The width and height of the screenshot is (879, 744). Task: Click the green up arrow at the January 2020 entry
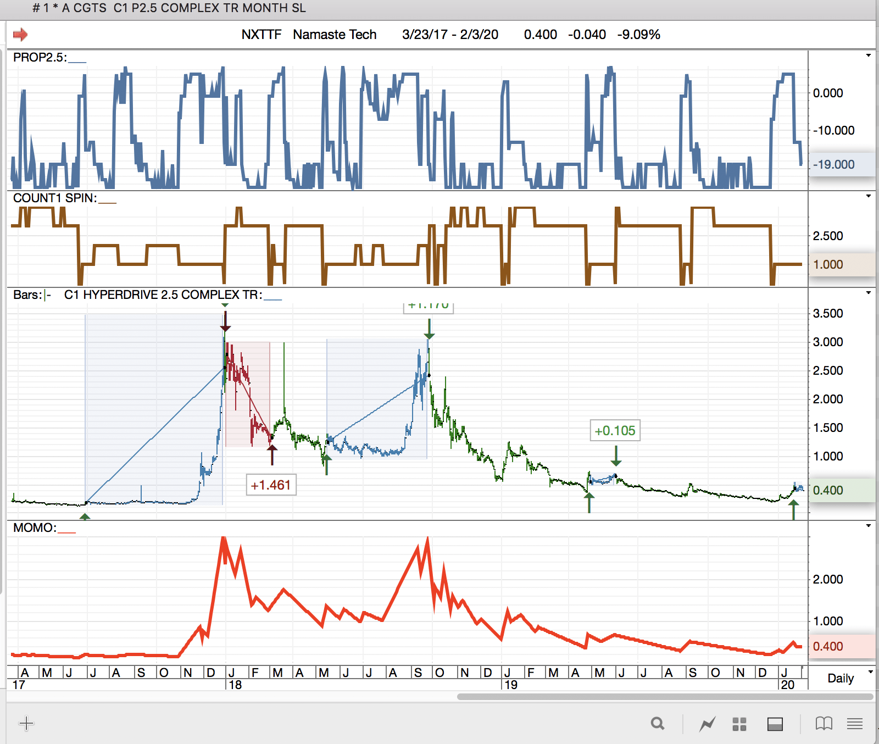(793, 510)
